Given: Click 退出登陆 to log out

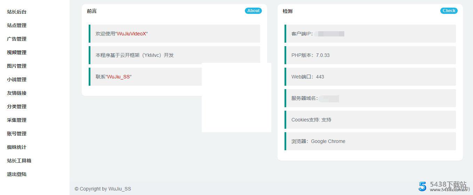Looking at the screenshot, I should [17, 174].
